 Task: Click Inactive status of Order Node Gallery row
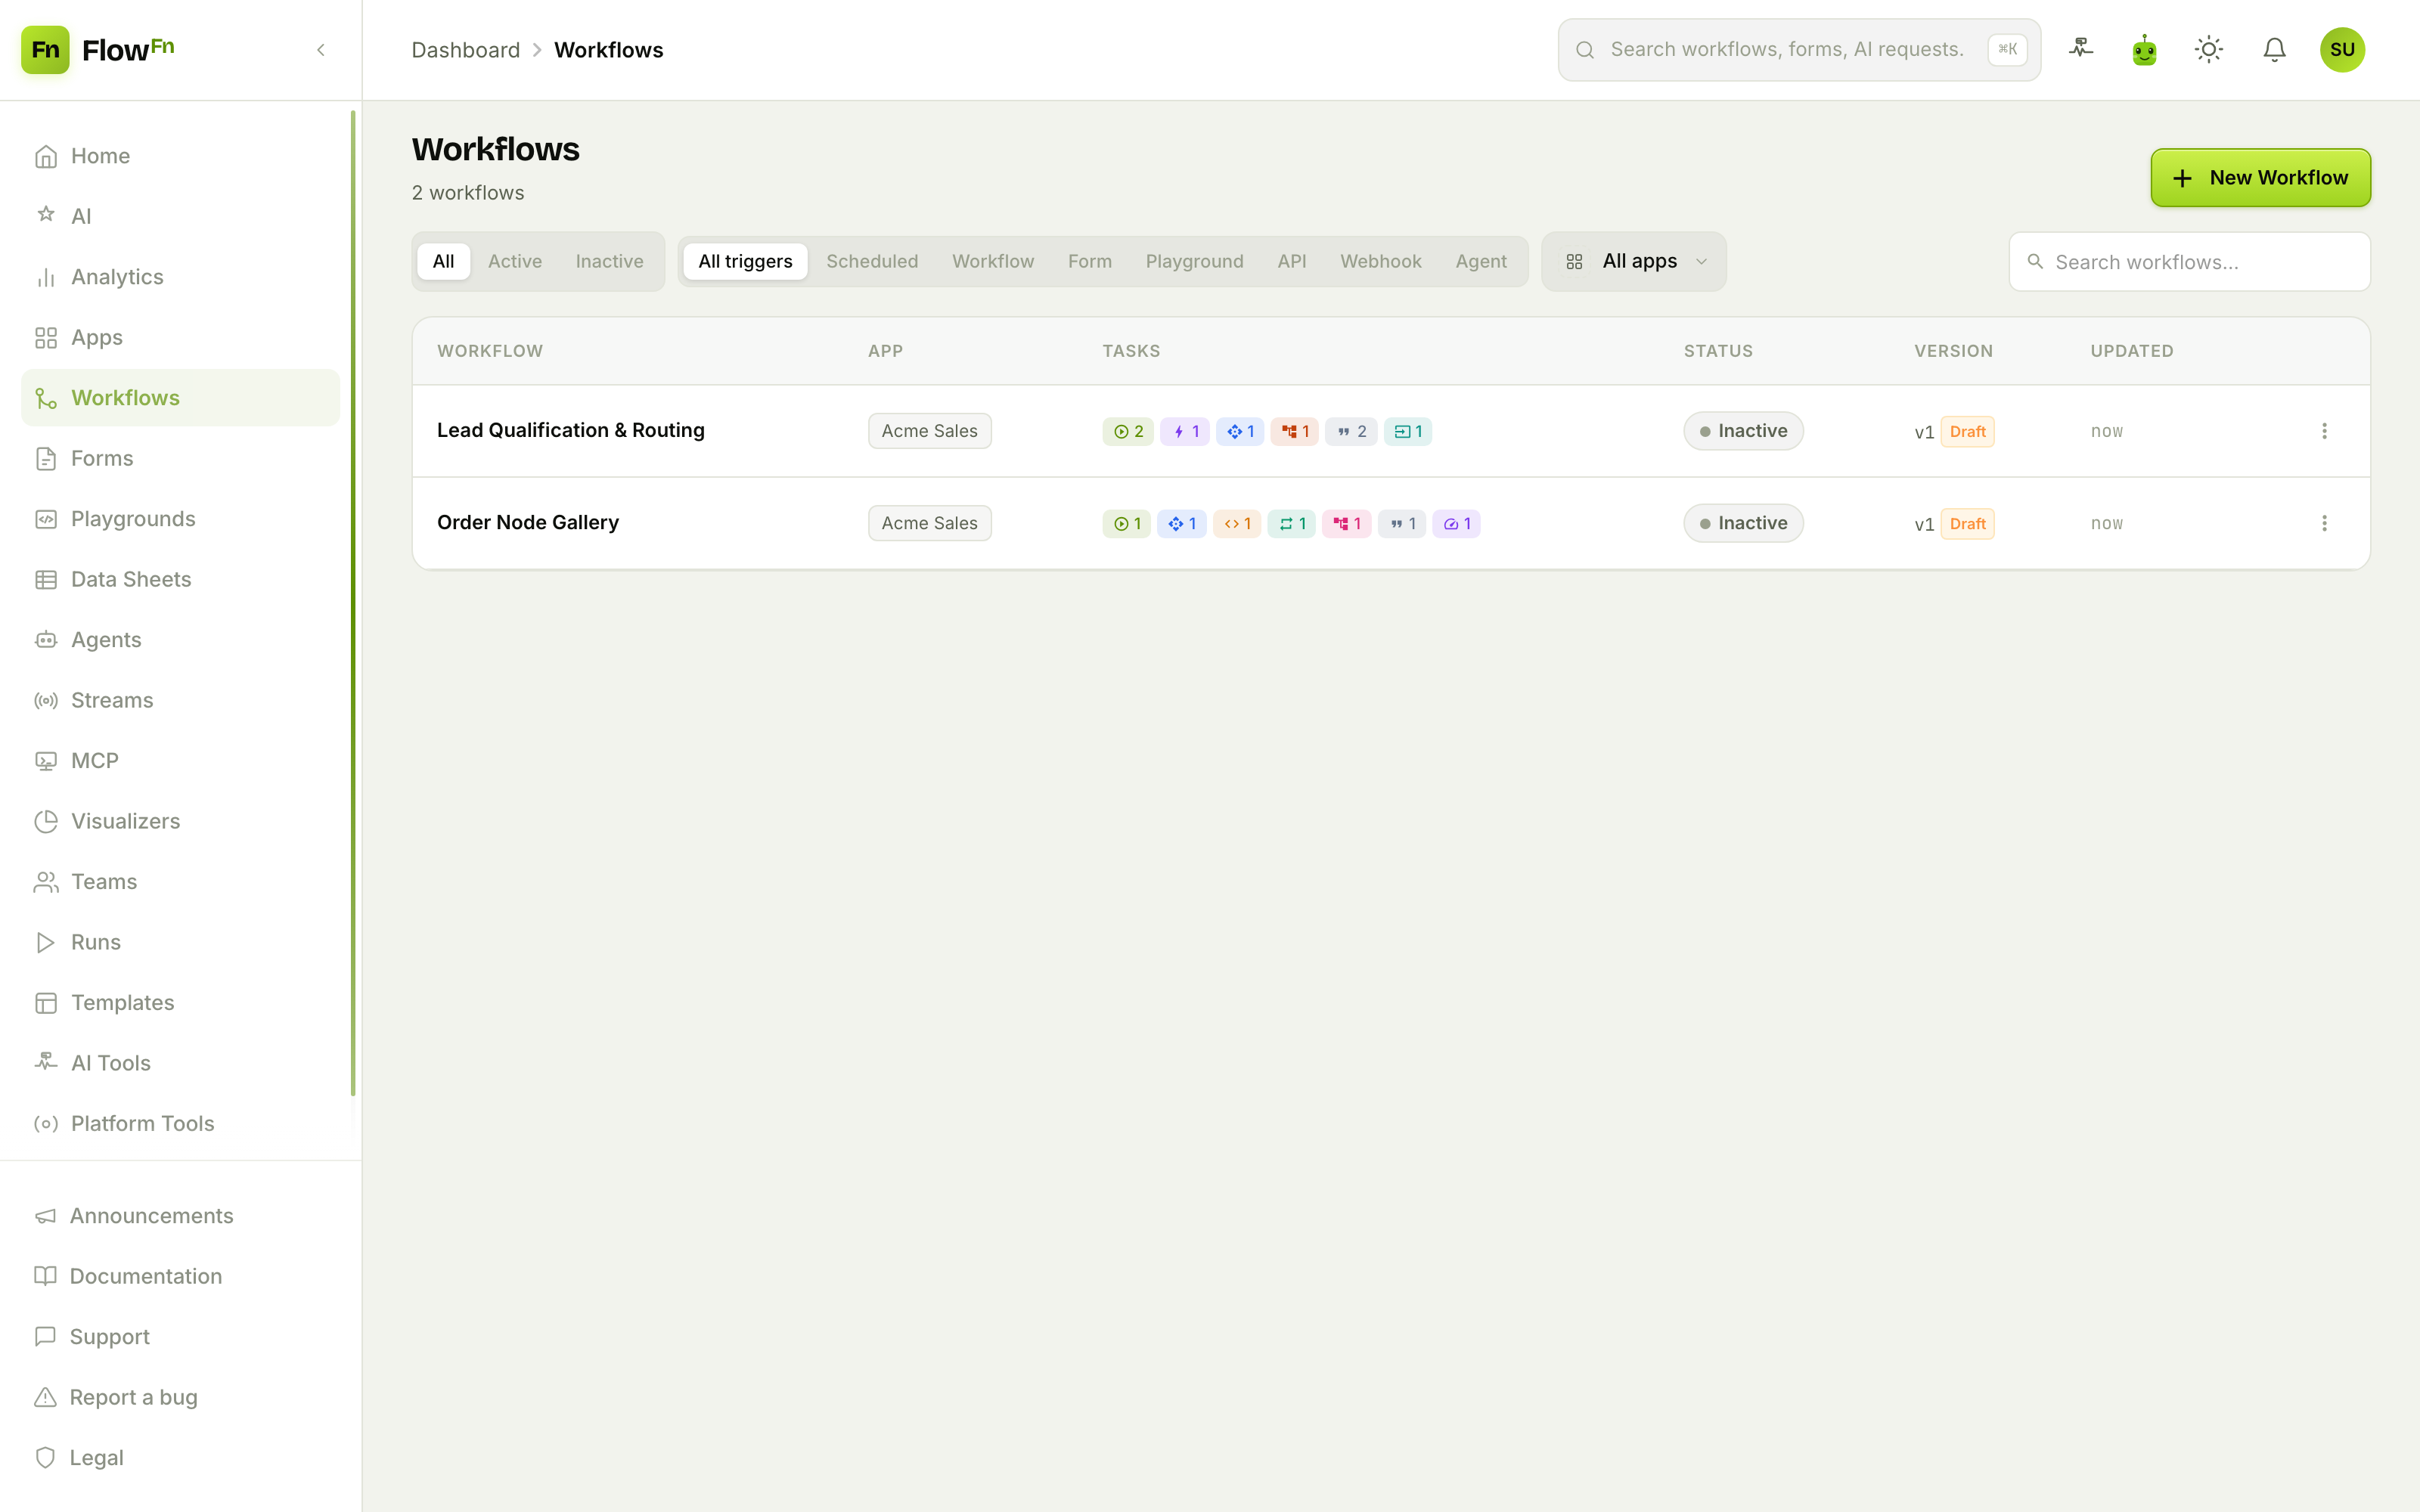pyautogui.click(x=1743, y=523)
